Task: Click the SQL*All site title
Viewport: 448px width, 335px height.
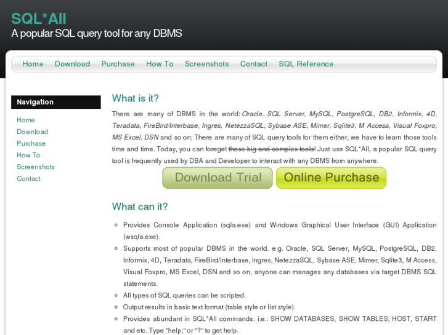Action: click(39, 19)
